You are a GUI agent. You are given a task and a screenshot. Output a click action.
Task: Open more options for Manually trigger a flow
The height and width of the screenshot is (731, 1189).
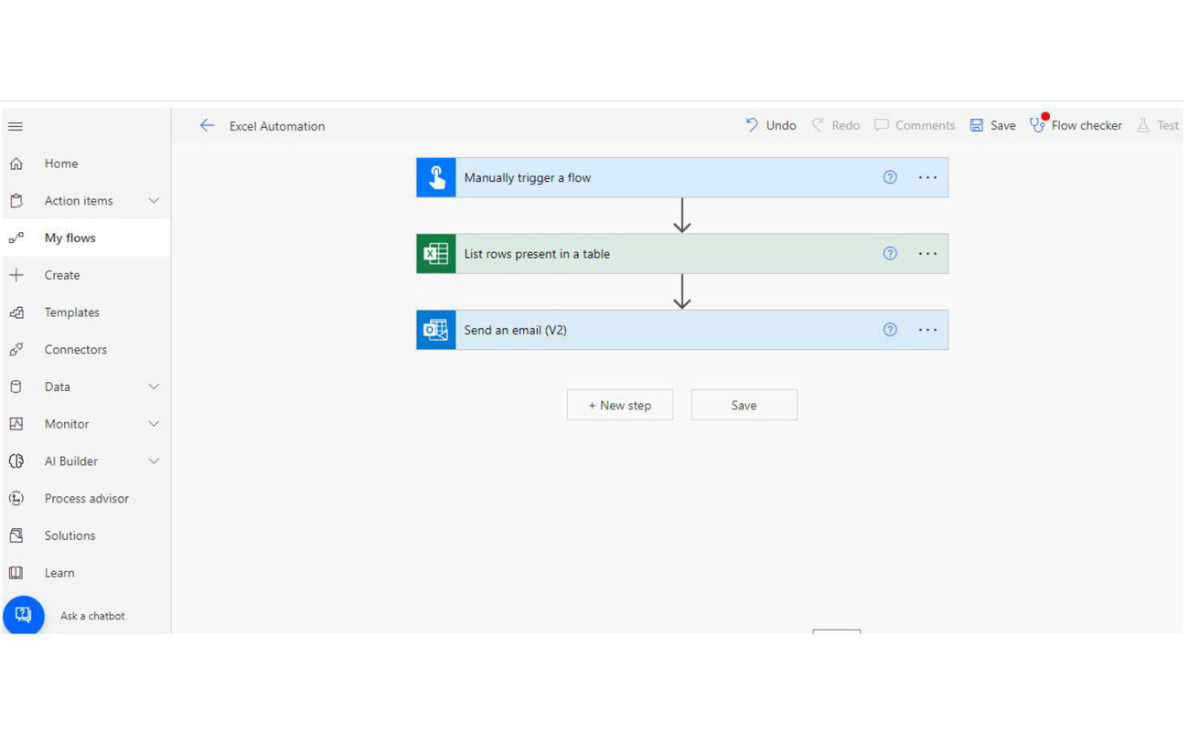[927, 177]
